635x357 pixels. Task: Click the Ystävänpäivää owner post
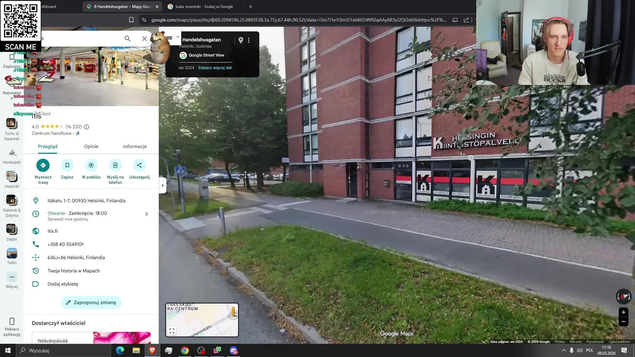(x=91, y=338)
